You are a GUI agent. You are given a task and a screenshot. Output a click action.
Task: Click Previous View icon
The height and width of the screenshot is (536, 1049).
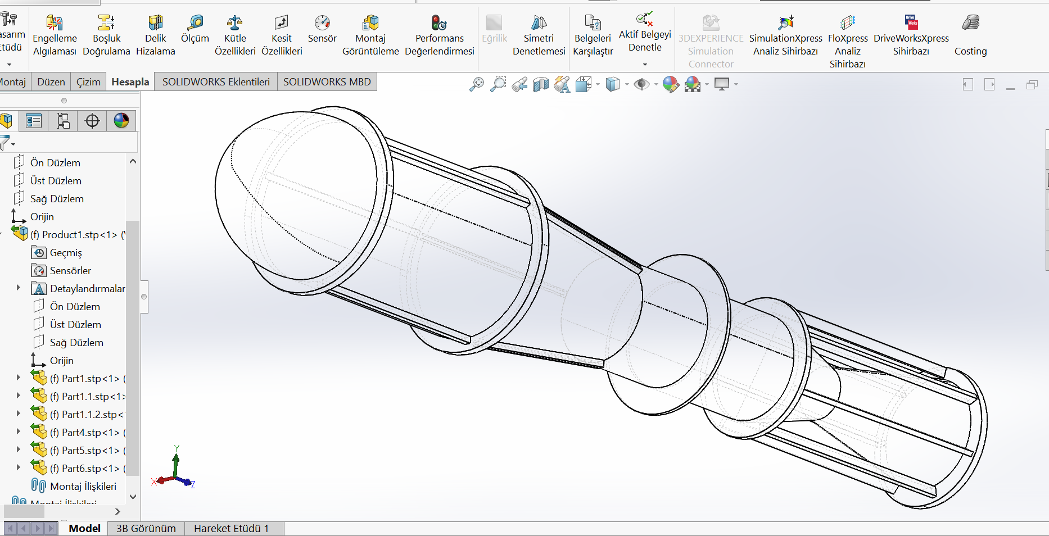(519, 84)
